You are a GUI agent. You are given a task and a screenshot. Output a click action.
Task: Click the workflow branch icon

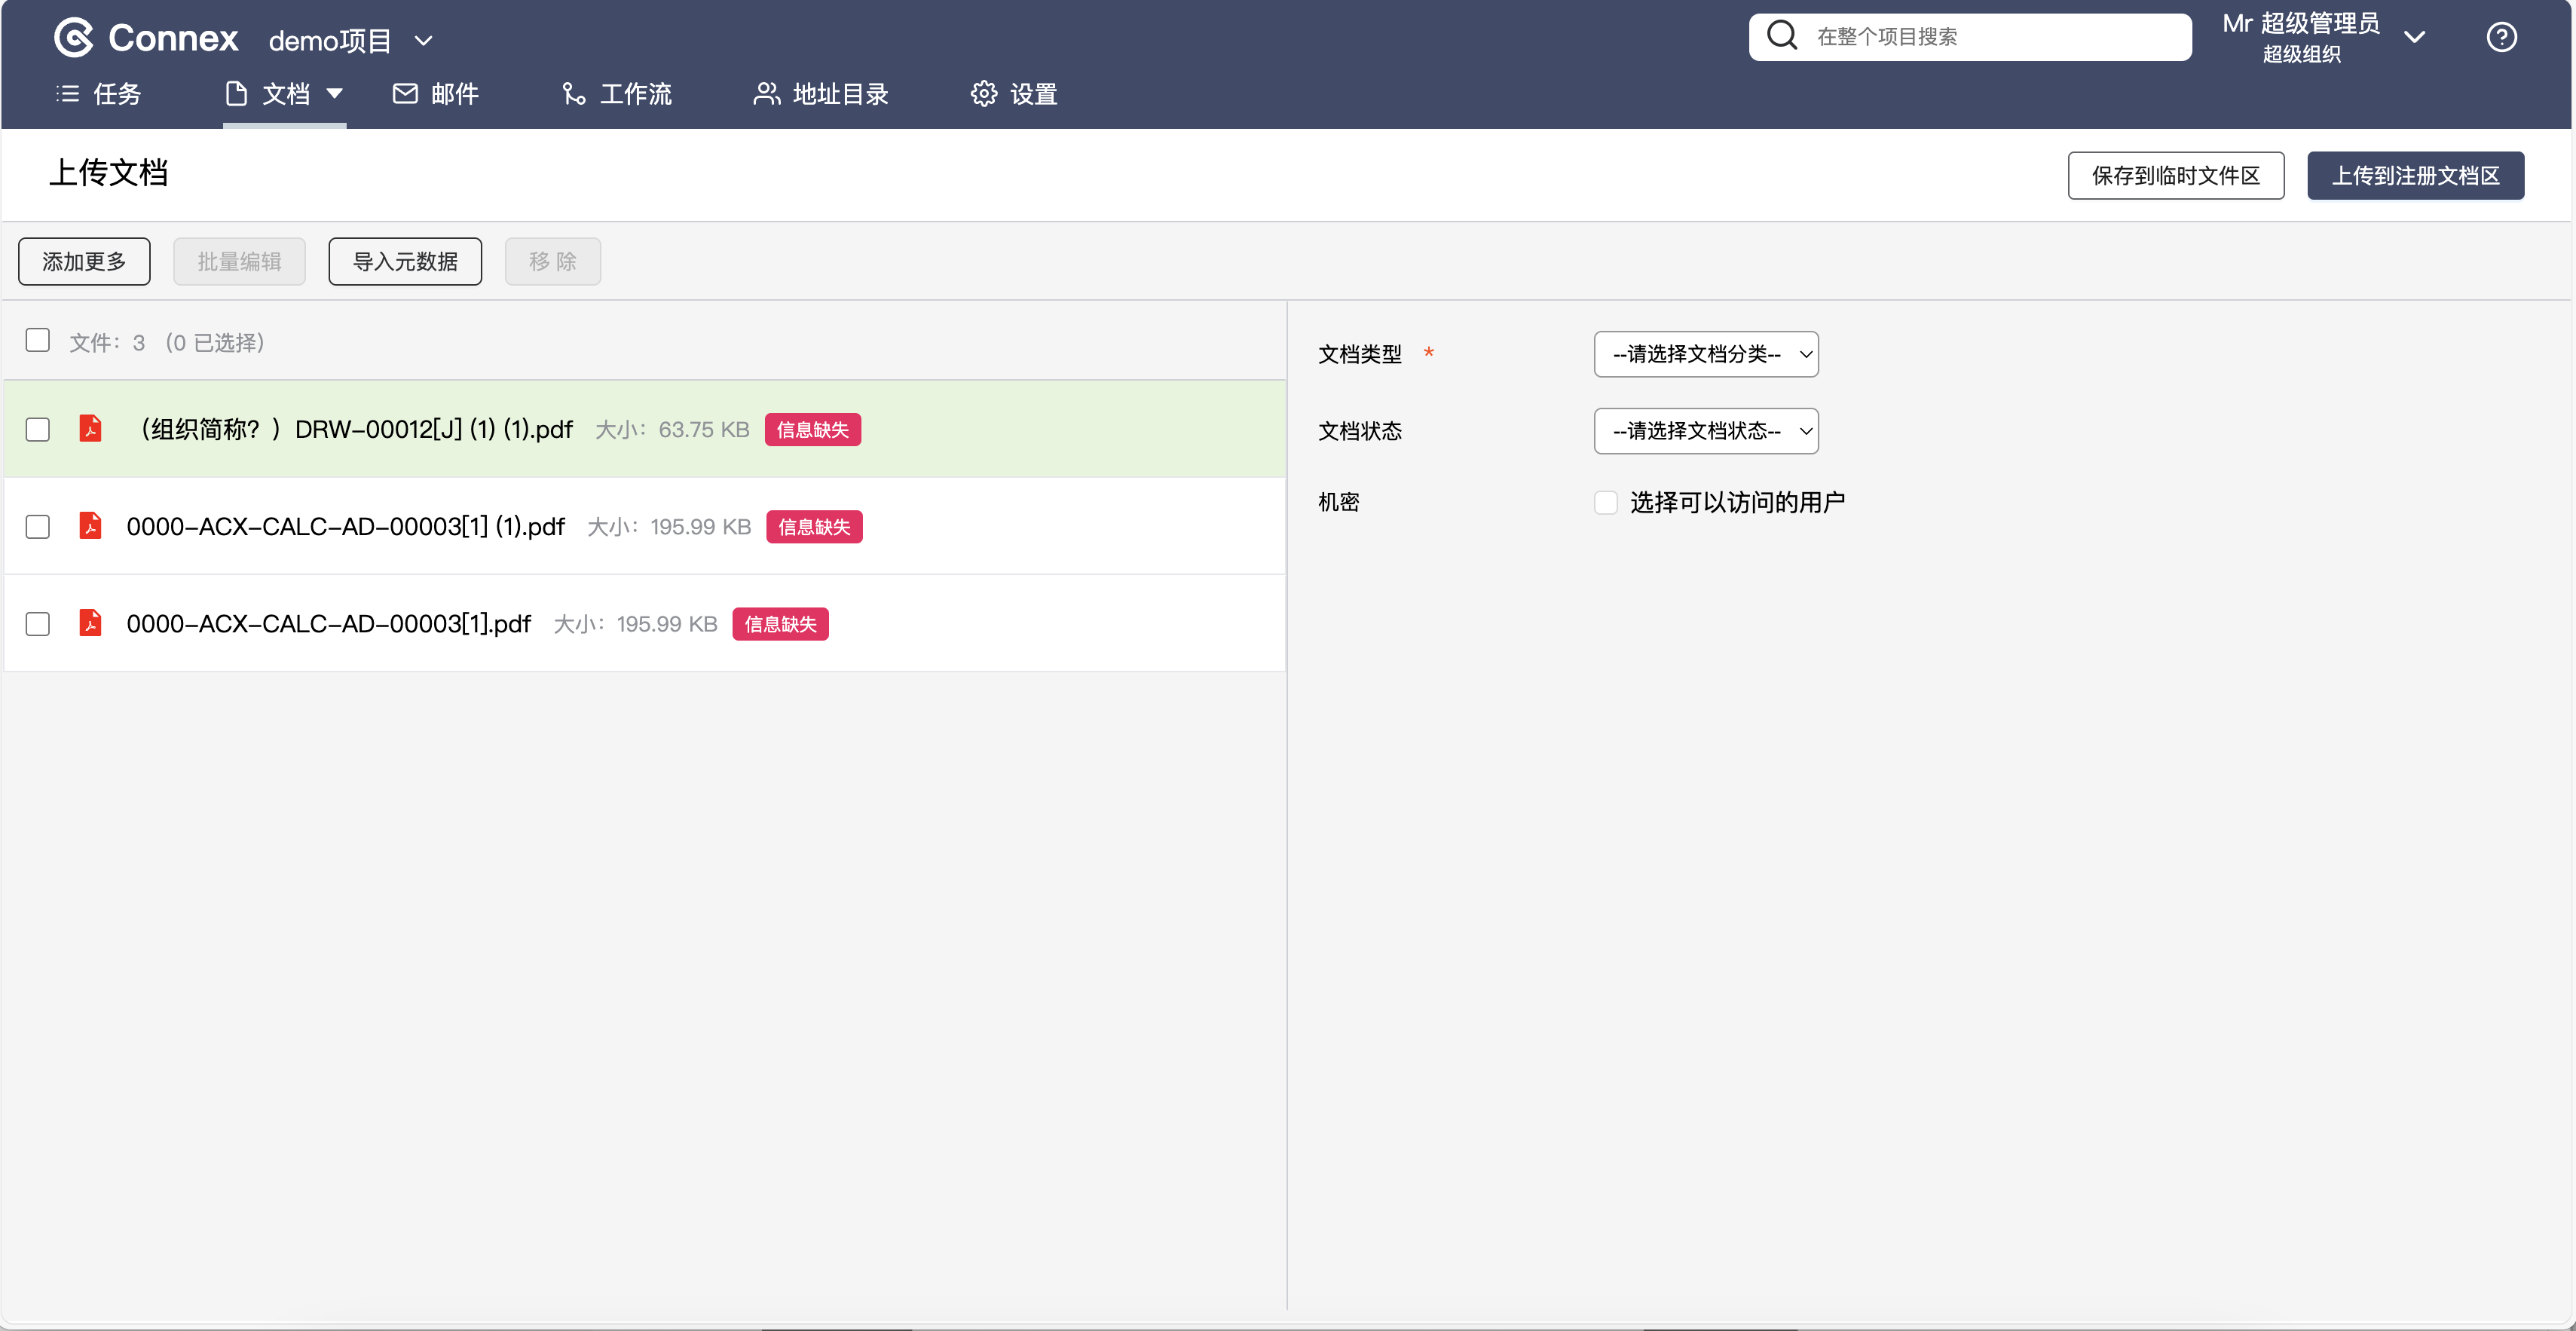coord(573,94)
